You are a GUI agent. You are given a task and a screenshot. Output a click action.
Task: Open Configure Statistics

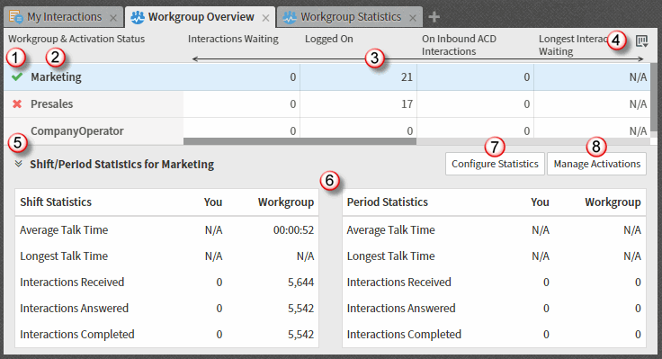click(495, 164)
